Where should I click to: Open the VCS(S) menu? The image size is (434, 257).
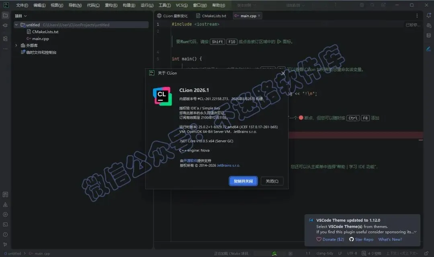tap(182, 5)
